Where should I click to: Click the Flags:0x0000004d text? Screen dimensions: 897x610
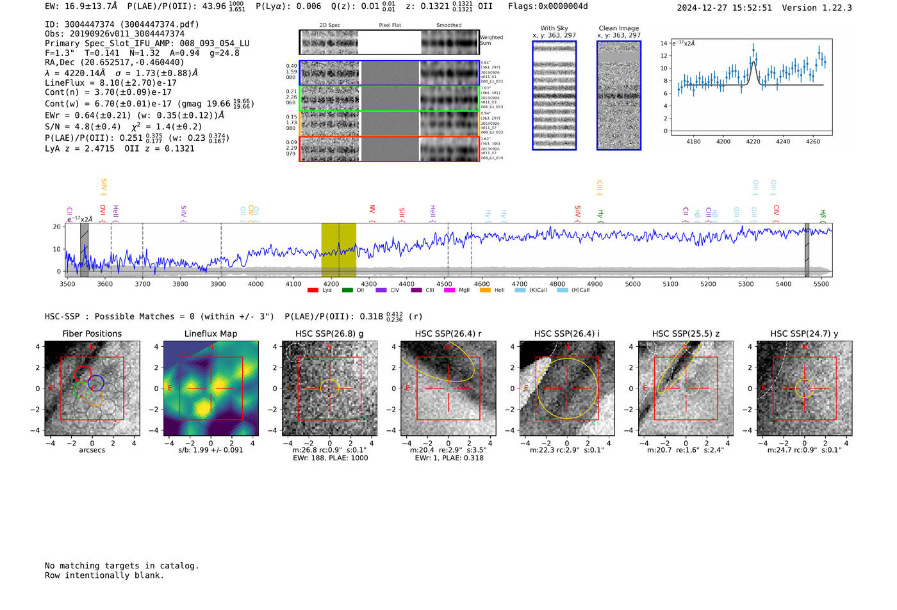pos(548,6)
